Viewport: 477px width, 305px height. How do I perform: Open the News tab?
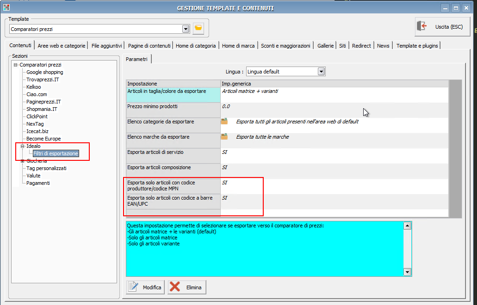[x=383, y=46]
